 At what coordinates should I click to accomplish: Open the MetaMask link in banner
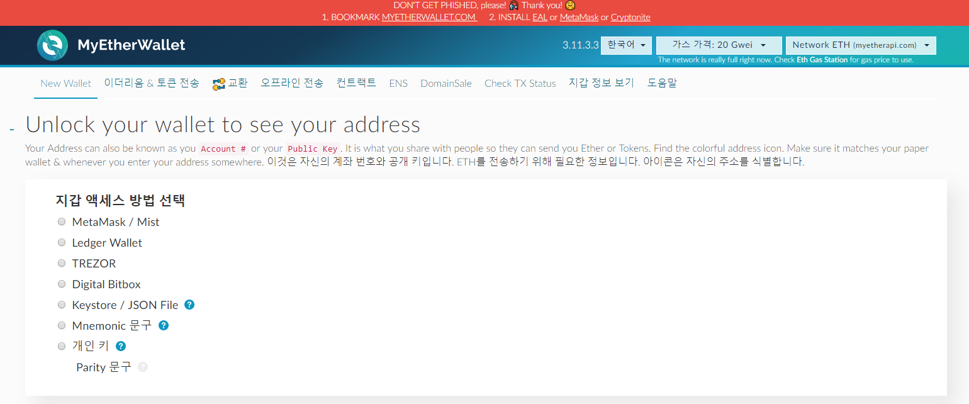[579, 18]
